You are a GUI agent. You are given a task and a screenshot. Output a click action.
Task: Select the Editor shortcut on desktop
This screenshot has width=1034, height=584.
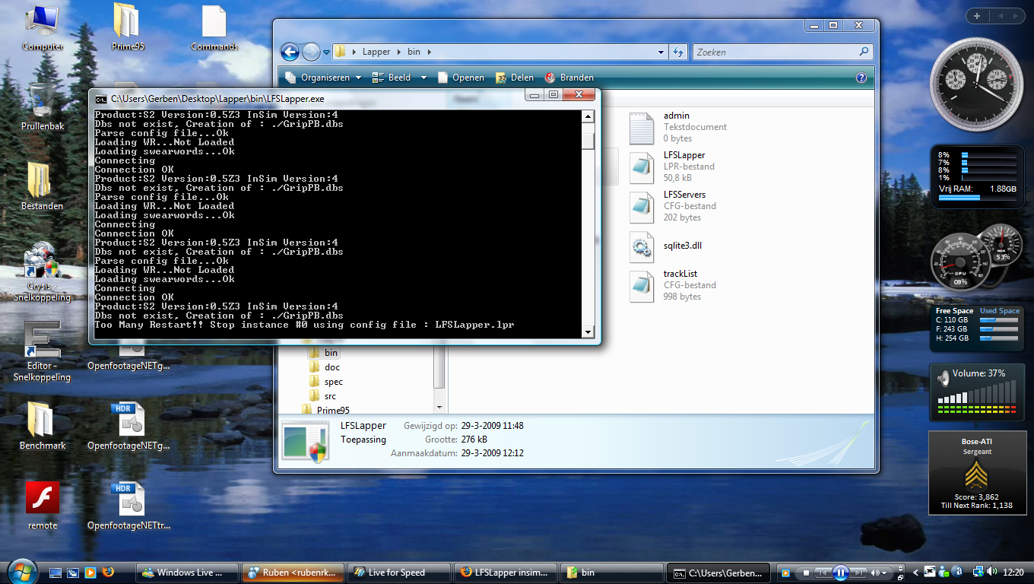43,351
